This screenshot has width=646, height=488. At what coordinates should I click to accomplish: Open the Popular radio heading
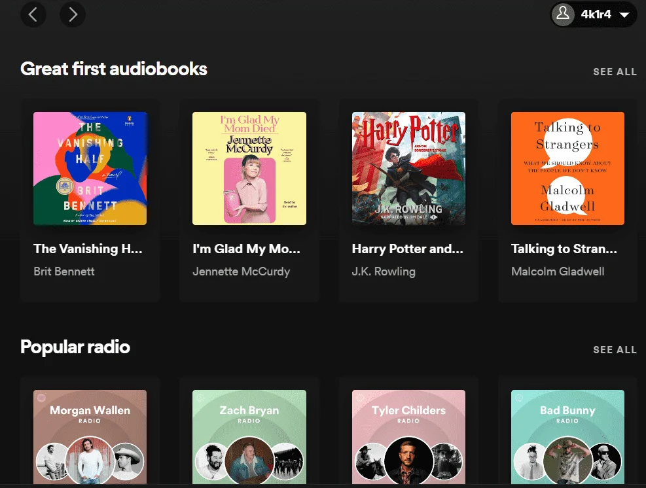75,347
